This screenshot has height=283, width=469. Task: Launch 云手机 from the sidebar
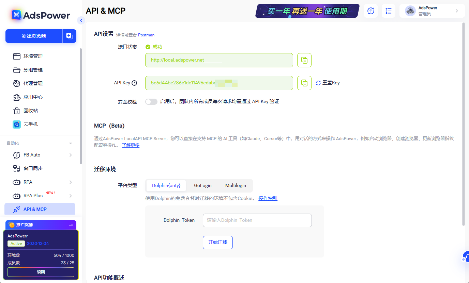pyautogui.click(x=32, y=124)
